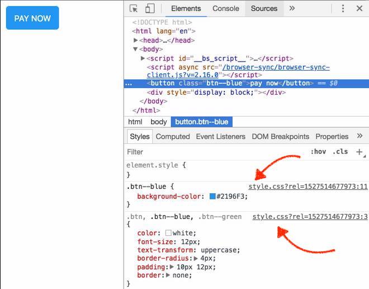Switch to the Console tab
This screenshot has height=289, width=369.
[226, 8]
